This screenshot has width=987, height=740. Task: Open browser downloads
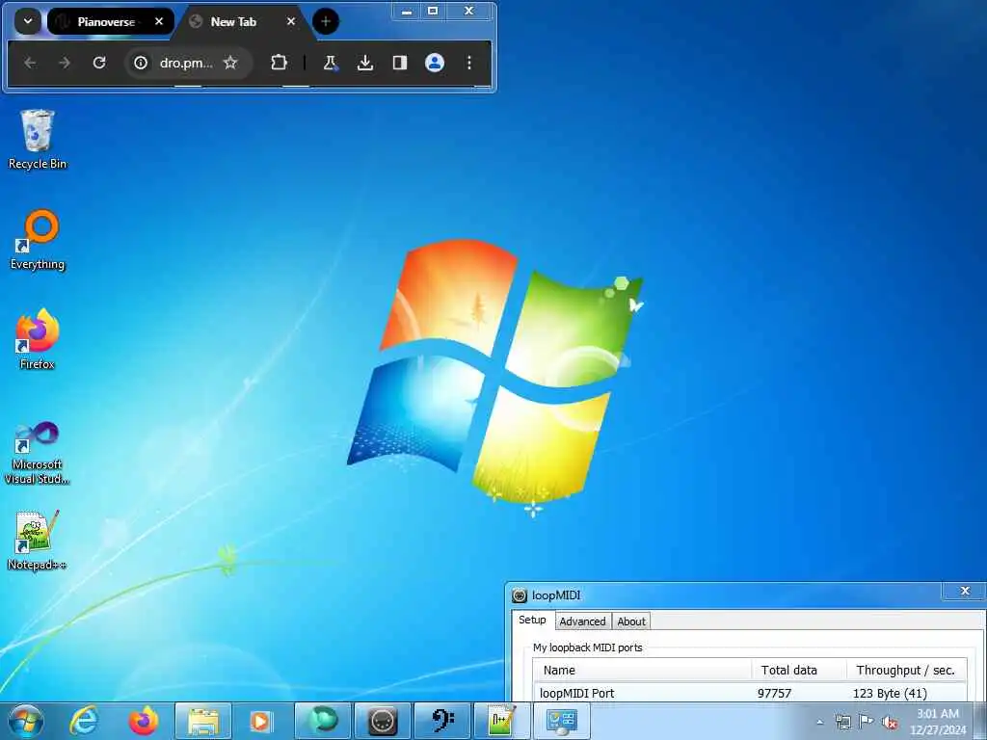365,63
